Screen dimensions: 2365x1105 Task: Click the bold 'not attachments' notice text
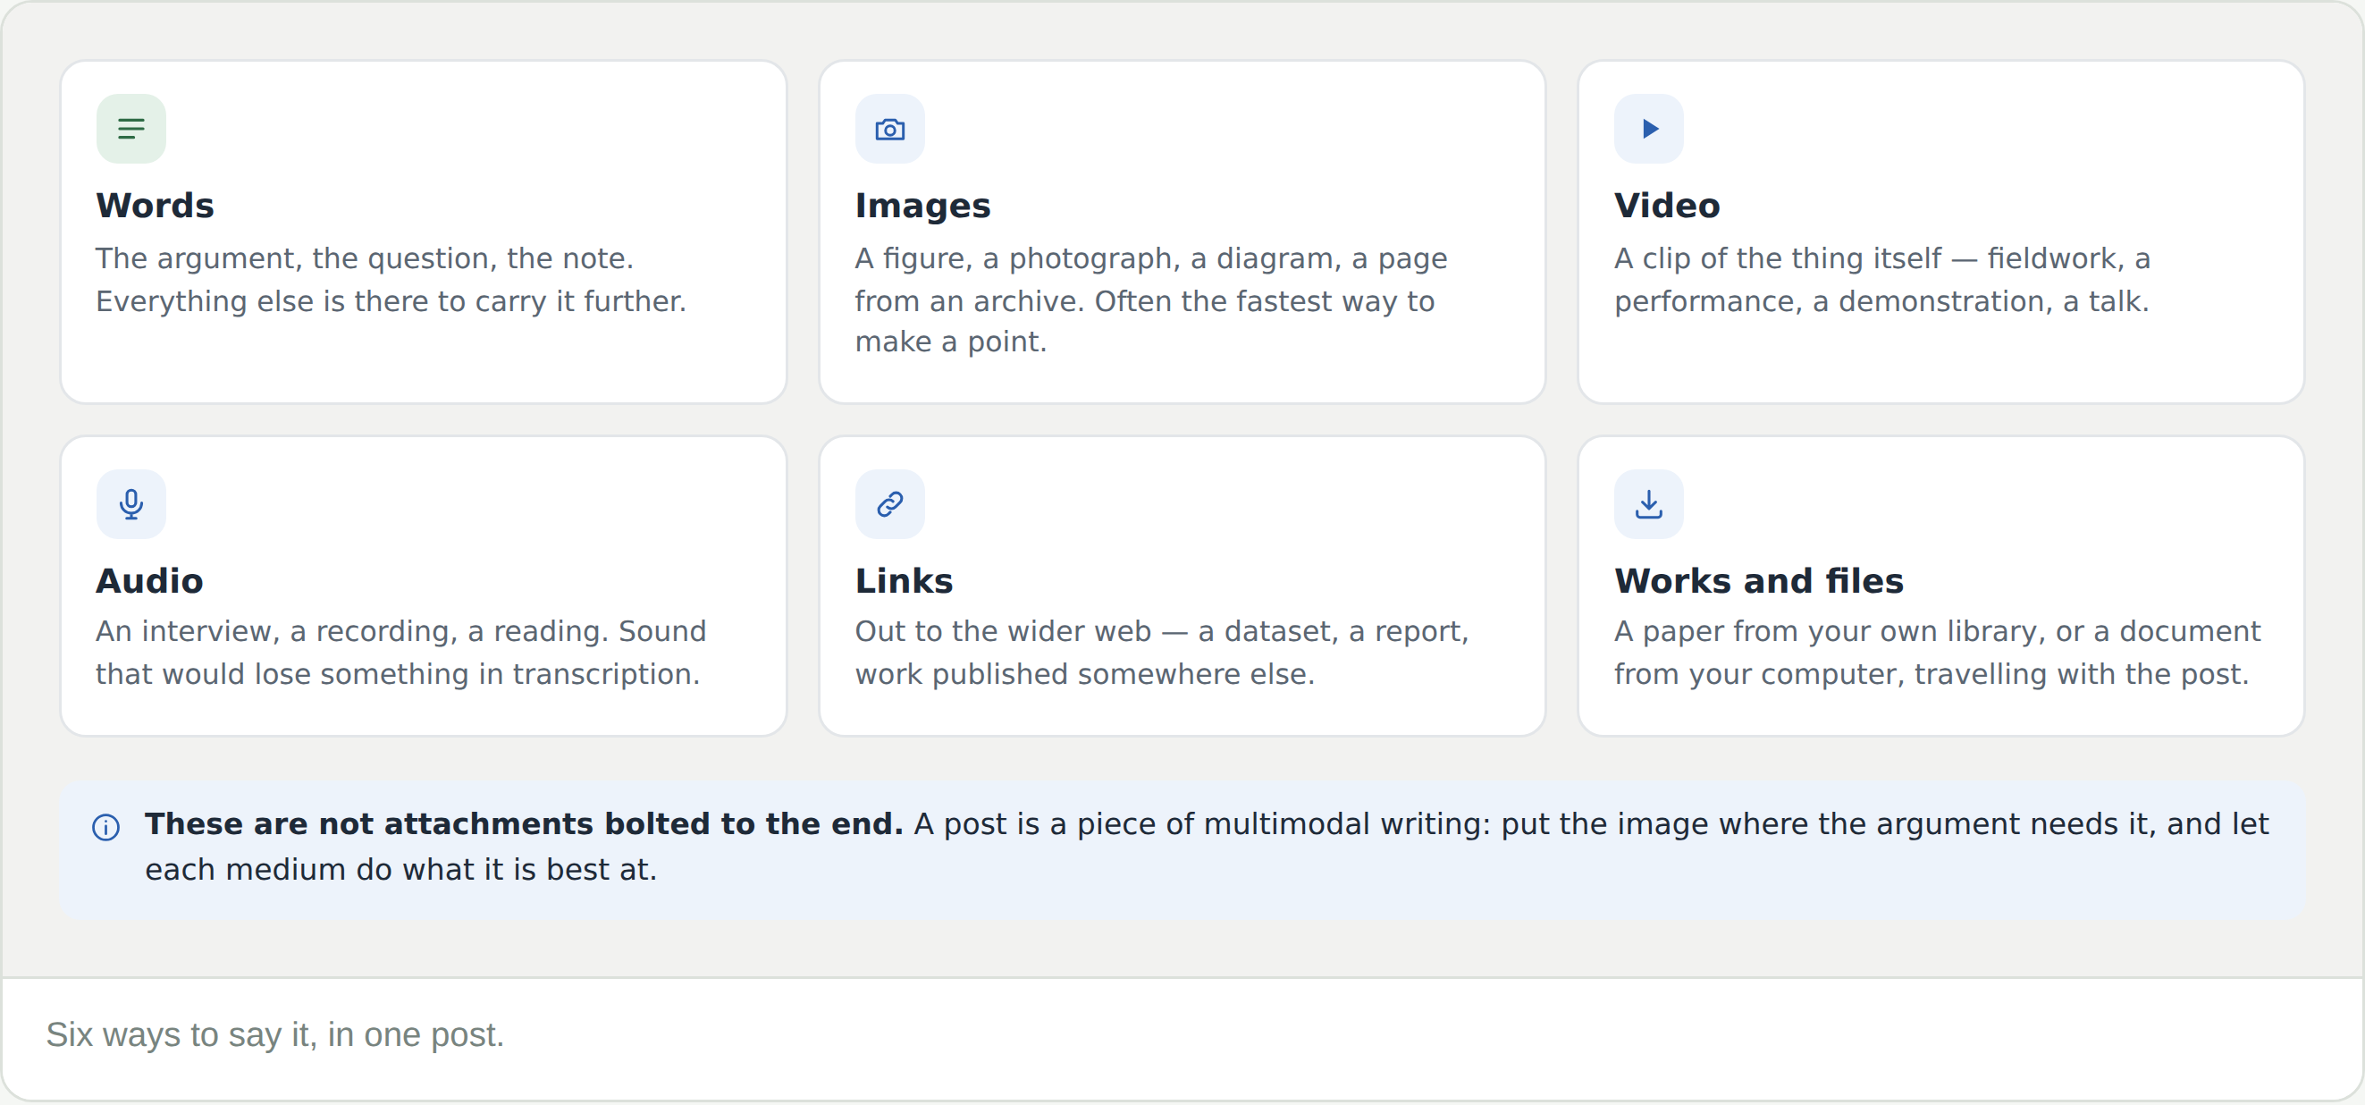click(523, 824)
